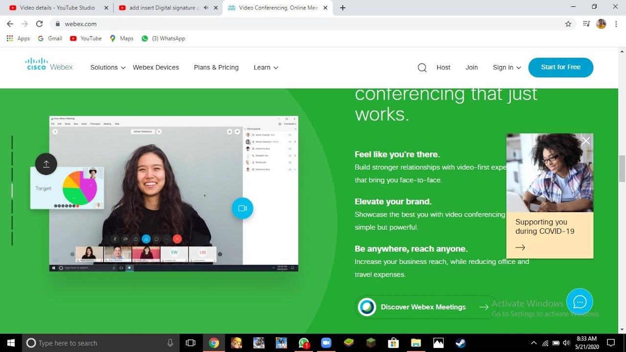This screenshot has width=626, height=352.
Task: Open Chrome profile avatar
Action: (601, 24)
